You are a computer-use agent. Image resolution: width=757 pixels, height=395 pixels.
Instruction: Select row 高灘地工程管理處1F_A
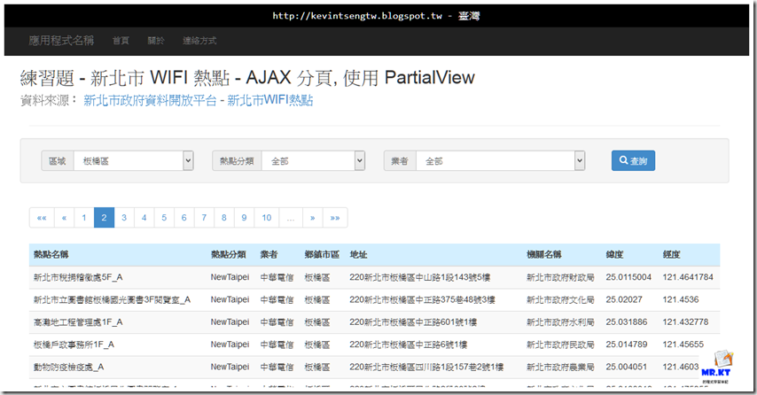point(374,322)
